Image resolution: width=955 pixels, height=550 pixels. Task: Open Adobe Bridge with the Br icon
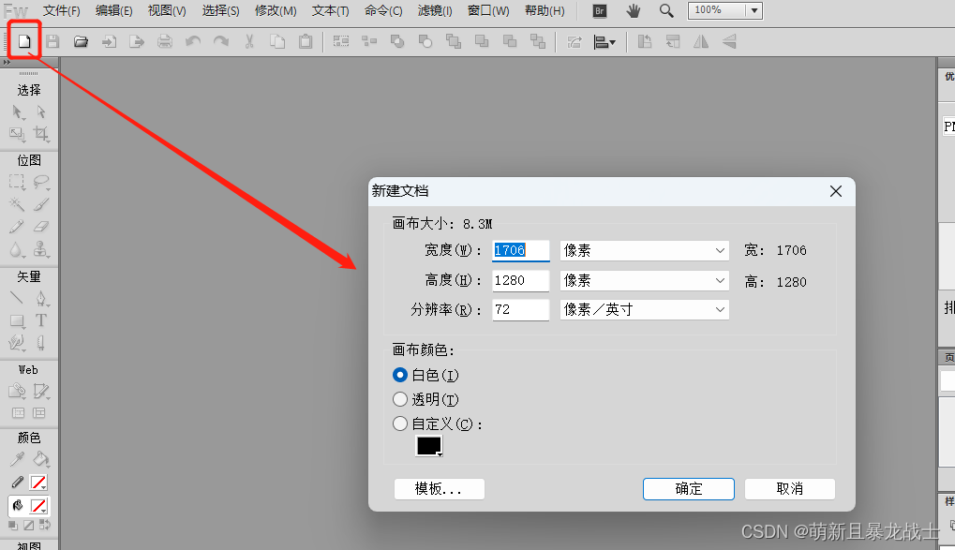click(x=599, y=11)
